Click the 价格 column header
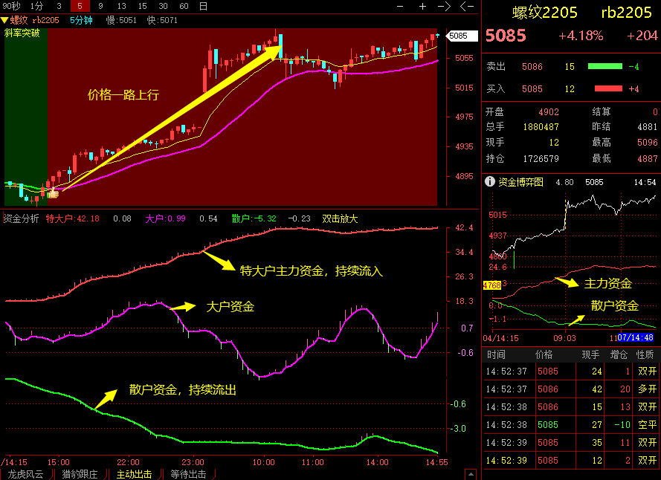The image size is (661, 480). tap(544, 355)
